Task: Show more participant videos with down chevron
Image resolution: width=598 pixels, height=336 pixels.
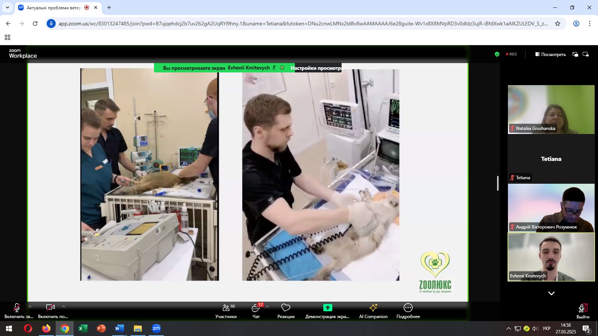Action: click(551, 293)
